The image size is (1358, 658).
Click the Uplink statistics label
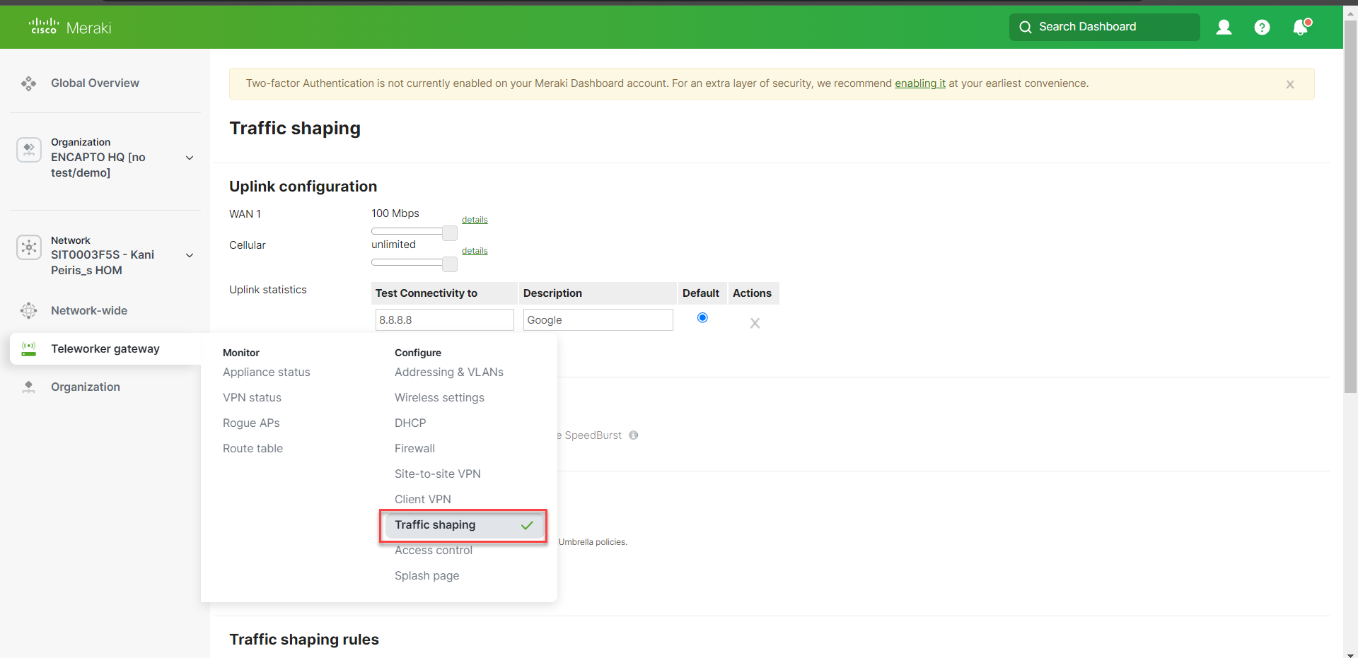[x=268, y=290]
